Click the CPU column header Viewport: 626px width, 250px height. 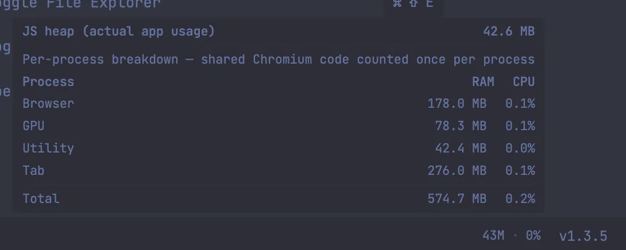[523, 82]
